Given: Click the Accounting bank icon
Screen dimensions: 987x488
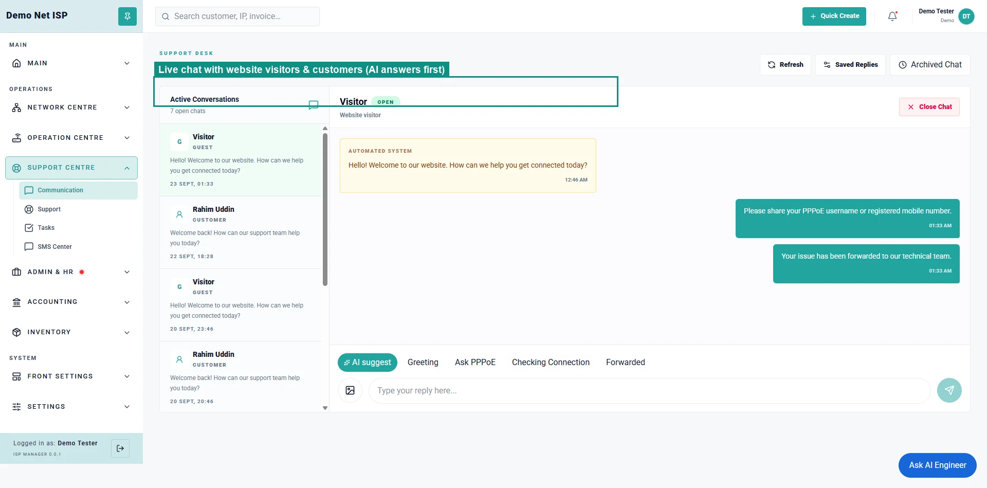Looking at the screenshot, I should [16, 302].
